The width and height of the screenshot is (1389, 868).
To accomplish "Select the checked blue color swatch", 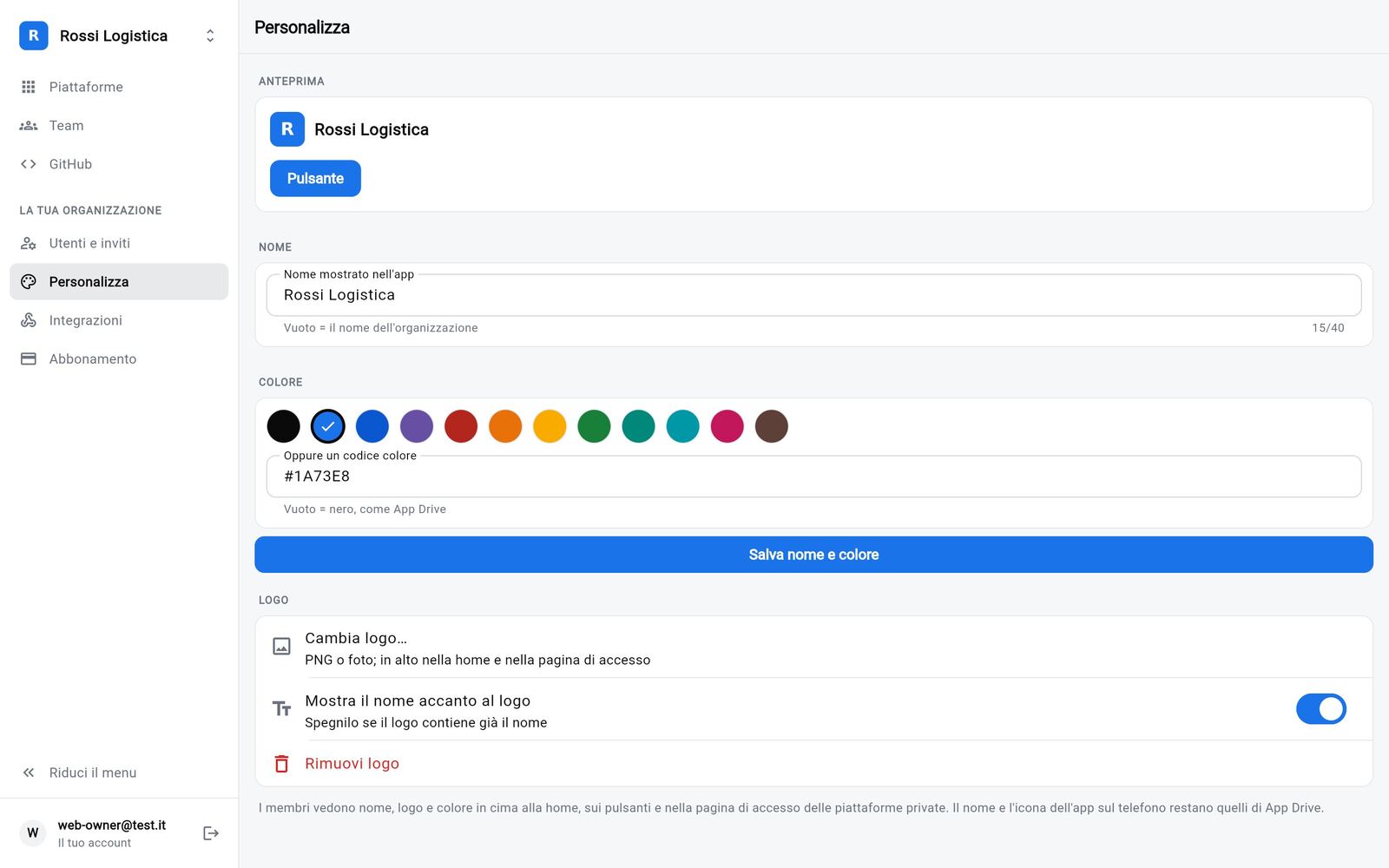I will point(328,426).
